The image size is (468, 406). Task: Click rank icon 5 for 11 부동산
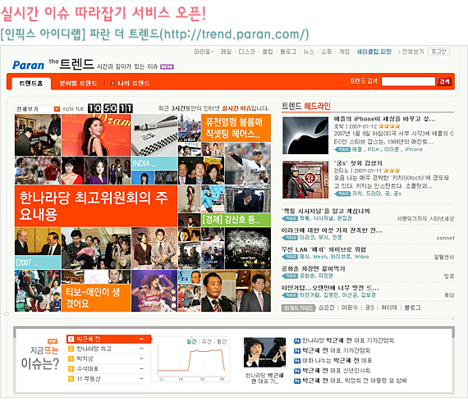click(71, 379)
